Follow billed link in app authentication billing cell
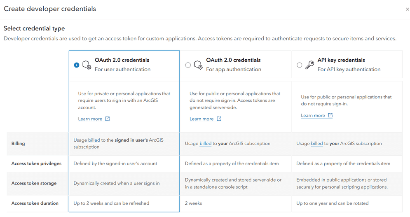 point(206,143)
